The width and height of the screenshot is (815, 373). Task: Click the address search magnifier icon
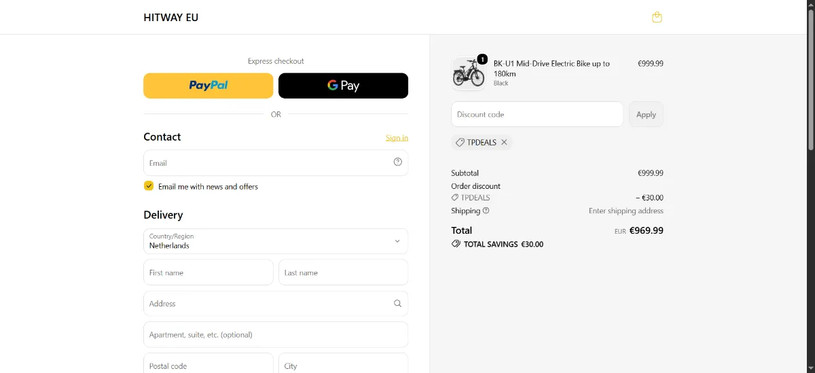click(398, 304)
